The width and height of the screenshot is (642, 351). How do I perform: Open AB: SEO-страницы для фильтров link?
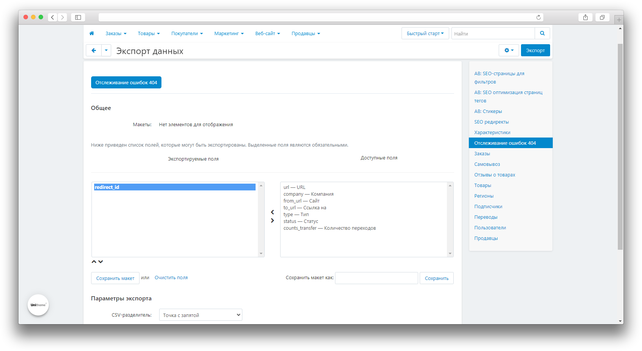499,77
